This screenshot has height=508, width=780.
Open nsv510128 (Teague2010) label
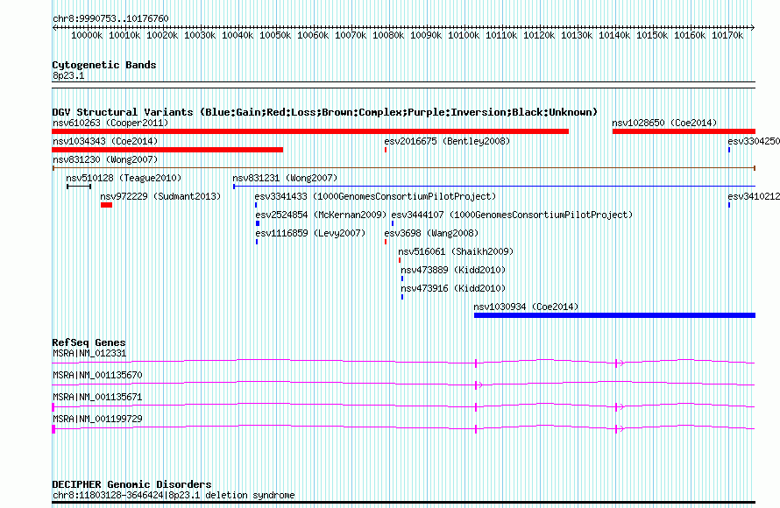124,178
